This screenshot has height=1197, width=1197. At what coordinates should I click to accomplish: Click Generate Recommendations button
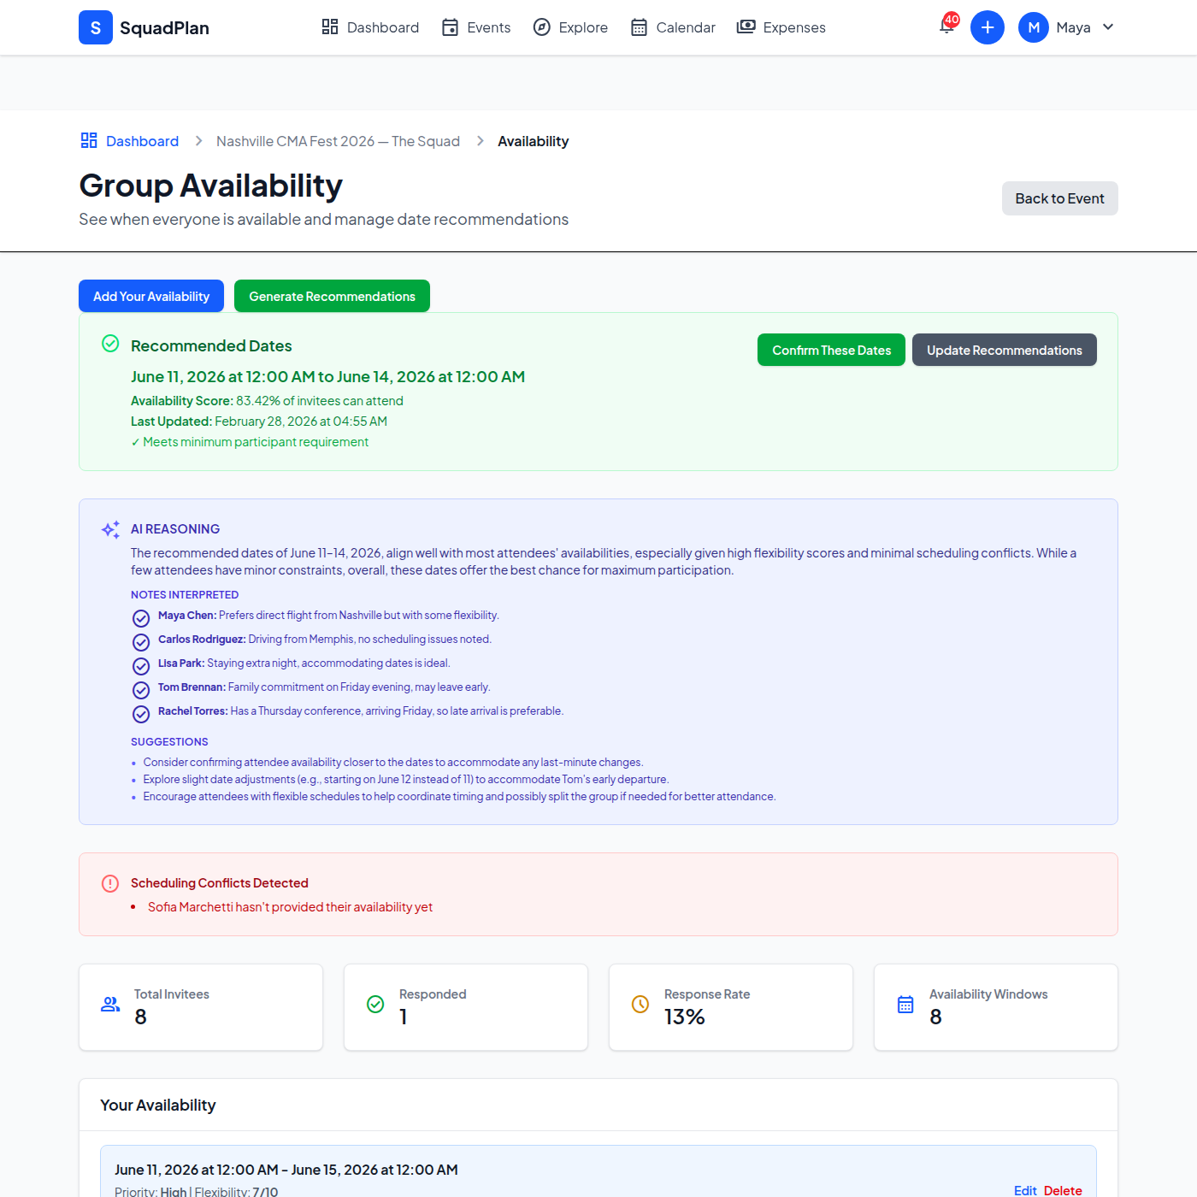[x=332, y=296]
